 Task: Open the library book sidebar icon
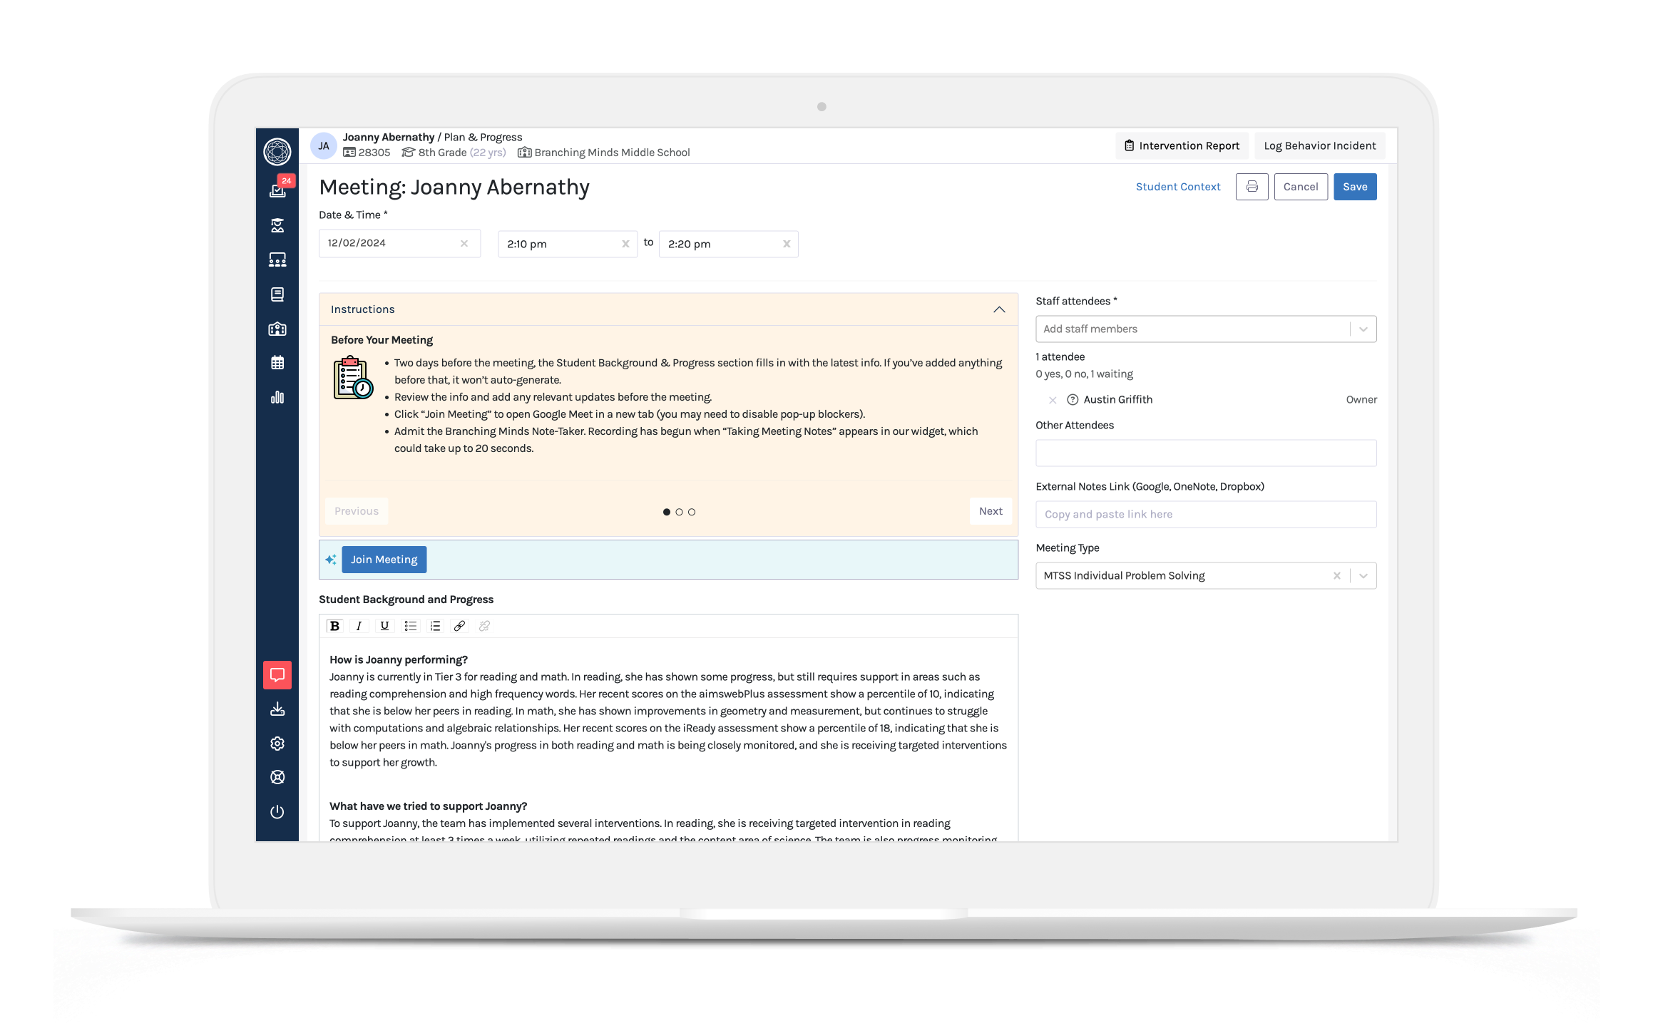coord(277,294)
